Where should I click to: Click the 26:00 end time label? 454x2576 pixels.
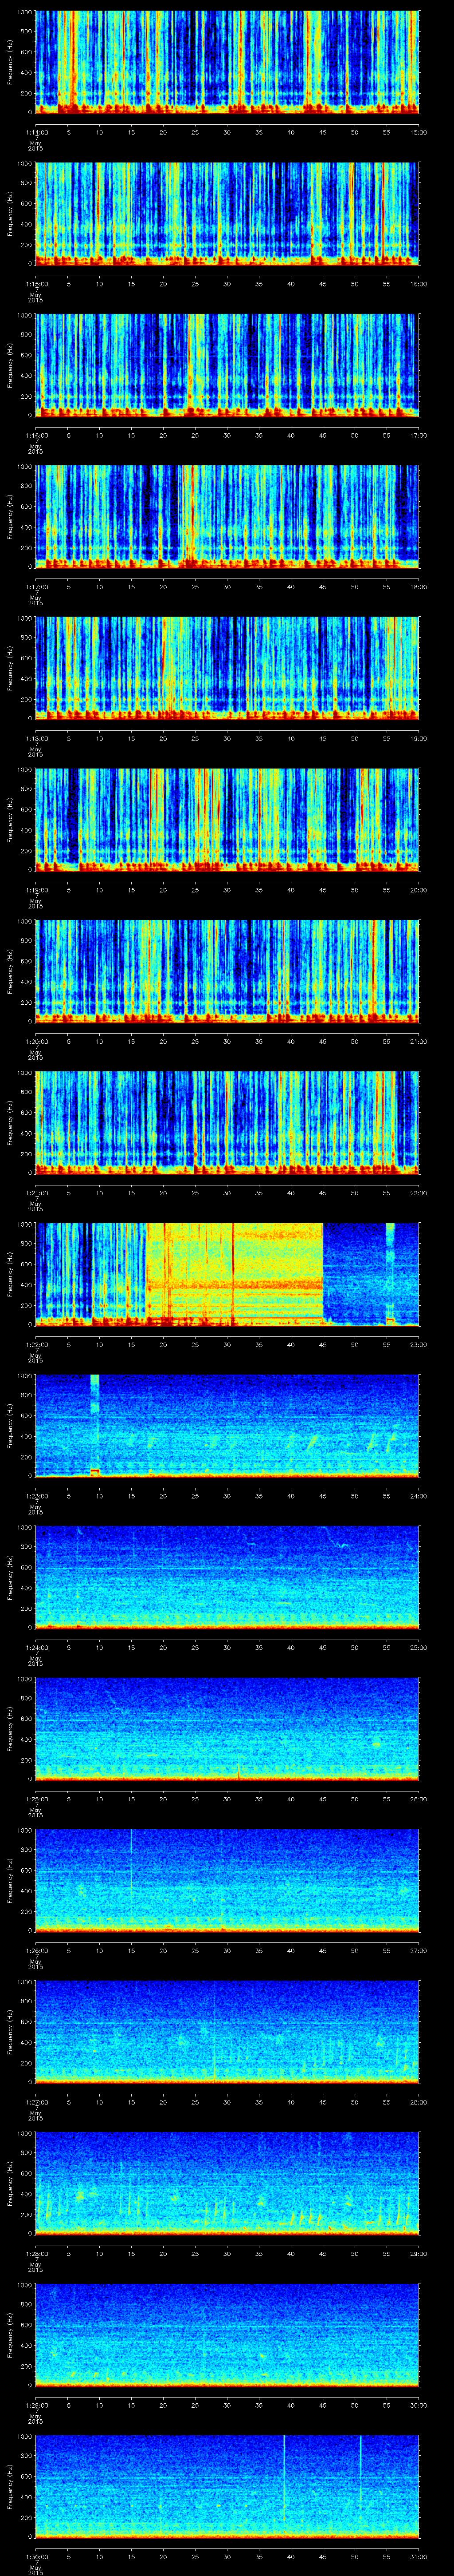pyautogui.click(x=419, y=1799)
